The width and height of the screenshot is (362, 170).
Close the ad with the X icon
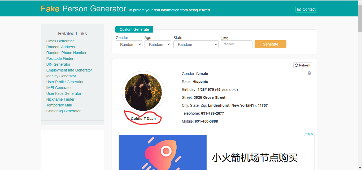click(x=312, y=134)
